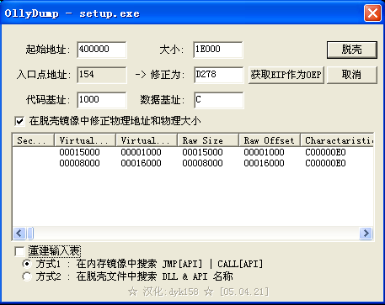Click the second Virtual... column header
This screenshot has height=305, width=385.
pos(147,140)
